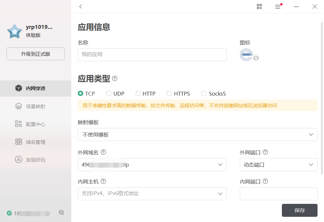The height and width of the screenshot is (222, 324).
Task: Click the 域名管理 sidebar icon
Action: (18, 142)
